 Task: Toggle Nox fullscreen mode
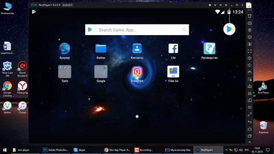pos(250,51)
